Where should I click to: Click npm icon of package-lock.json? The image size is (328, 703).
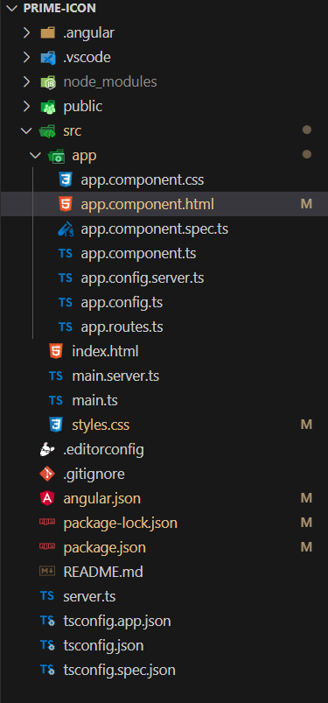pos(47,522)
